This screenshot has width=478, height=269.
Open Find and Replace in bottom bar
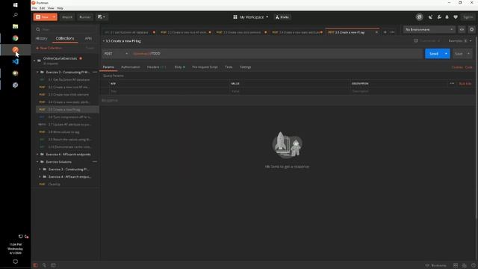tap(44, 265)
